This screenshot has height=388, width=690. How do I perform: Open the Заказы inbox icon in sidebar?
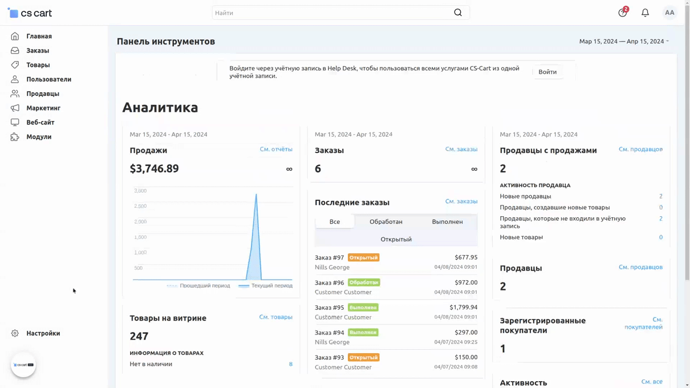coord(15,50)
